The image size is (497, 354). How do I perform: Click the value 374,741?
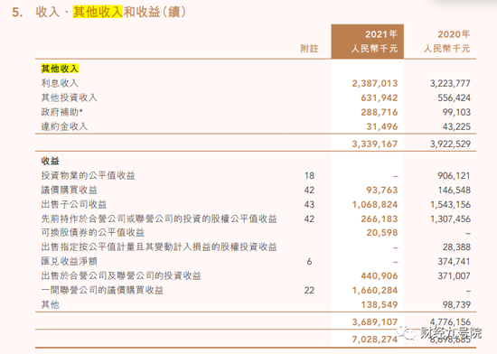454,262
